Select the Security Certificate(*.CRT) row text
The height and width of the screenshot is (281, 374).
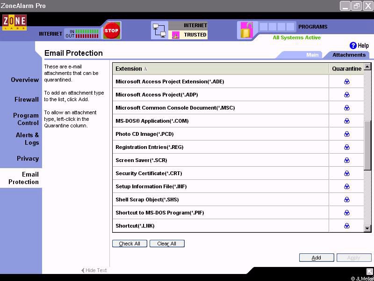tap(149, 173)
